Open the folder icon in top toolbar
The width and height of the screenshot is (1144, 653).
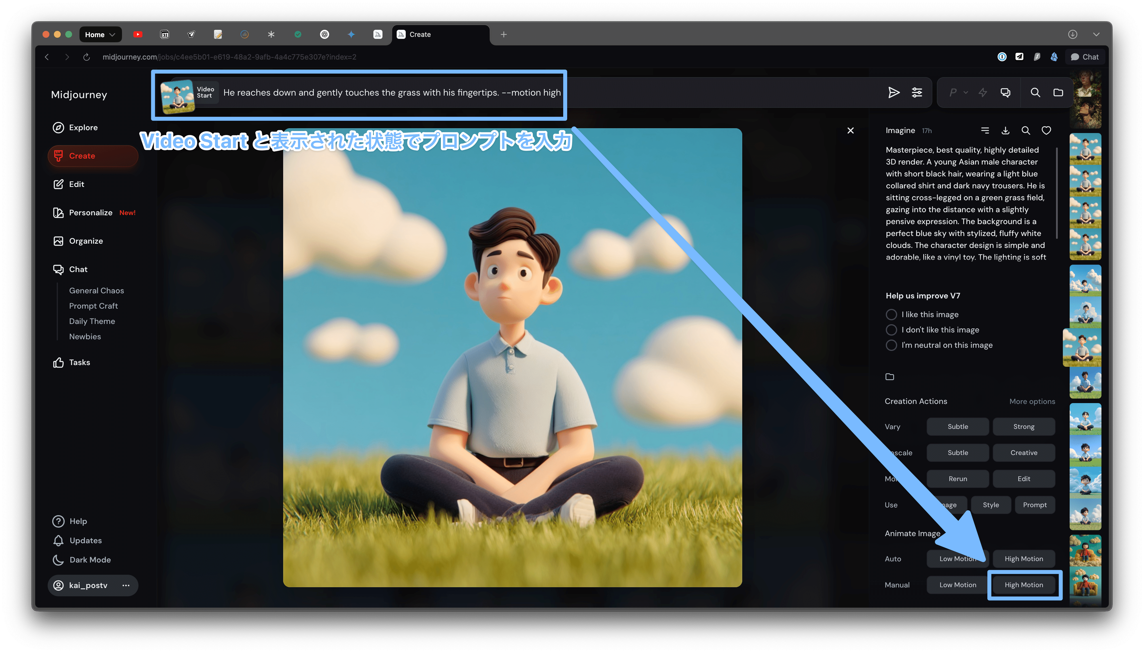1058,92
